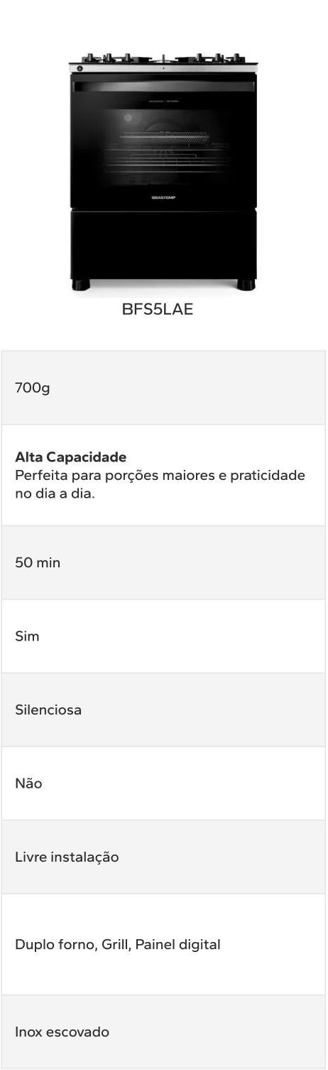Click the right foot of the stove
328x1070 pixels.
[x=246, y=285]
